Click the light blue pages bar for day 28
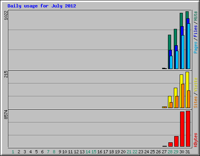This screenshot has height=156, width=200. click(x=171, y=62)
